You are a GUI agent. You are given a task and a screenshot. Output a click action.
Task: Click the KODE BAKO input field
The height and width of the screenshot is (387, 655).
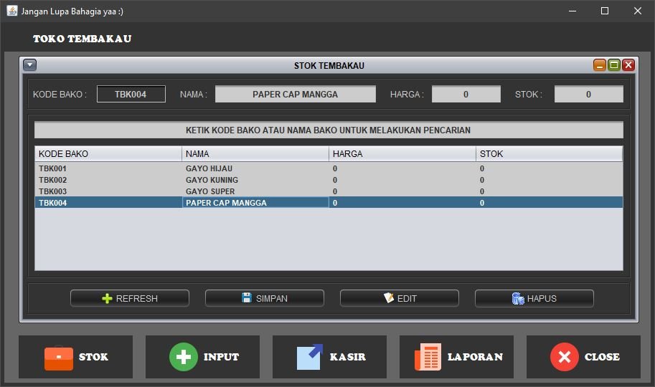coord(131,94)
